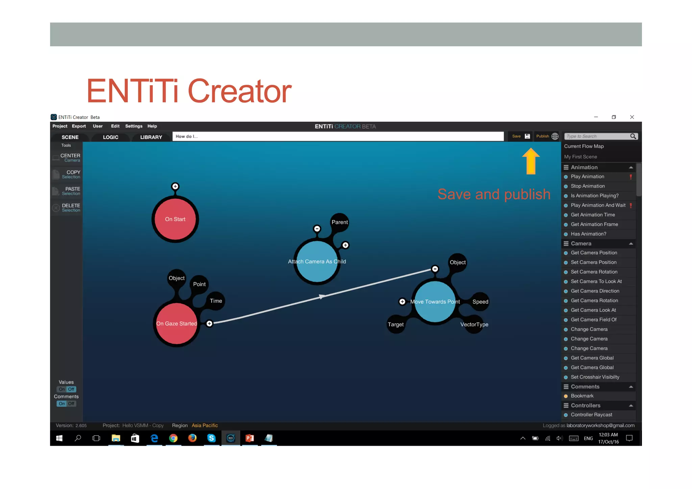
Task: Switch to the LIBRARY tab
Action: point(151,137)
